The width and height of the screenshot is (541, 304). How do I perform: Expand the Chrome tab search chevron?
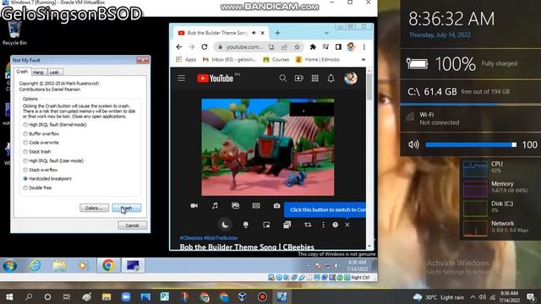326,33
